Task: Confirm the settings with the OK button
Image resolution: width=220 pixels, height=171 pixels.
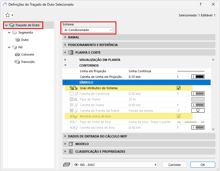Action: tap(202, 165)
